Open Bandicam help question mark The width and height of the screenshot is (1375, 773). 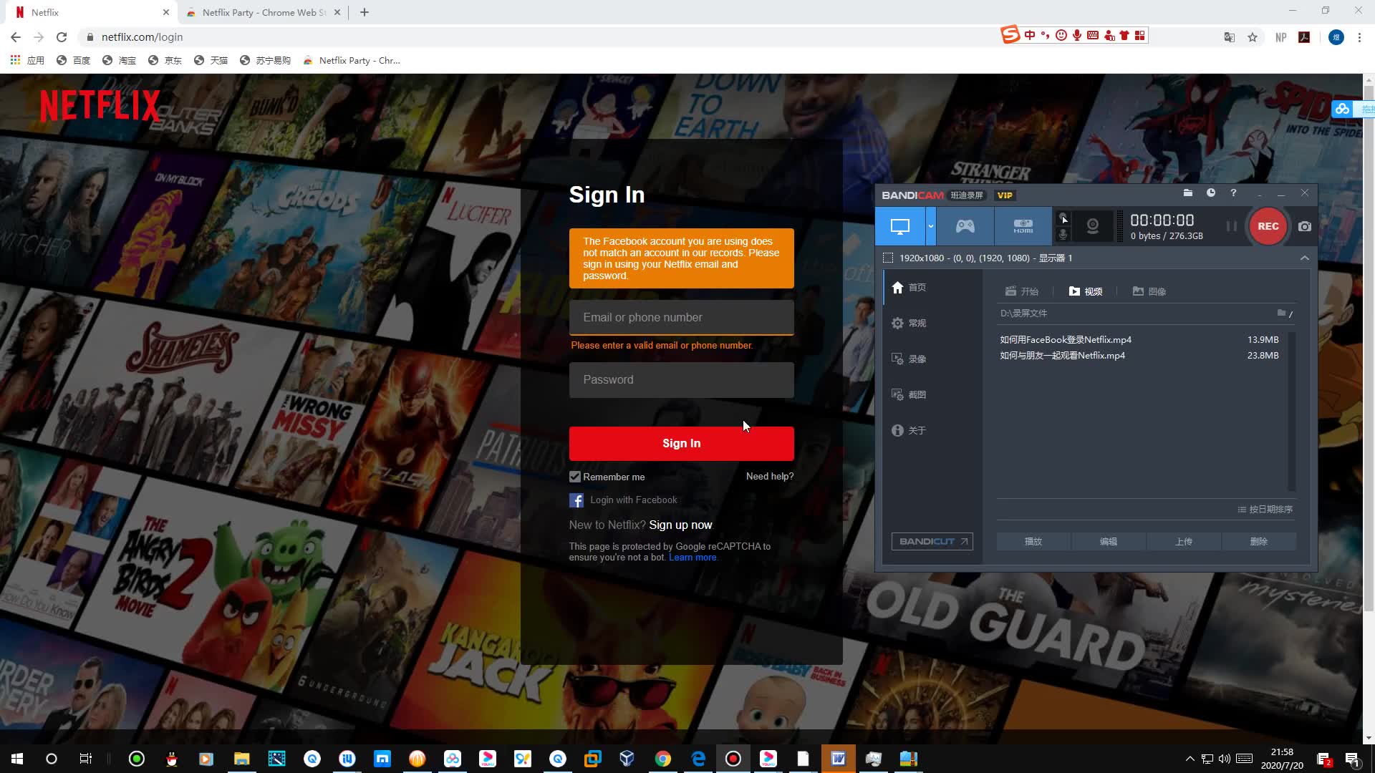point(1233,193)
